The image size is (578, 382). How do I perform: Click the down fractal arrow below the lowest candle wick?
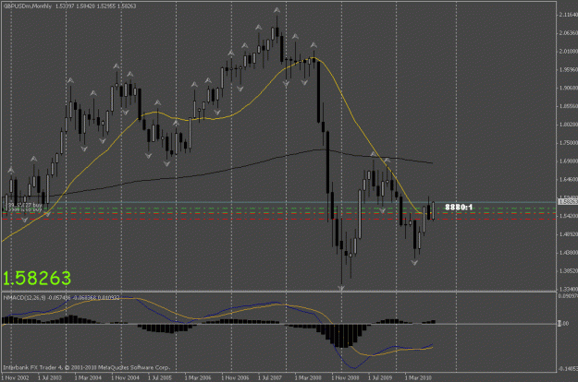pos(341,288)
